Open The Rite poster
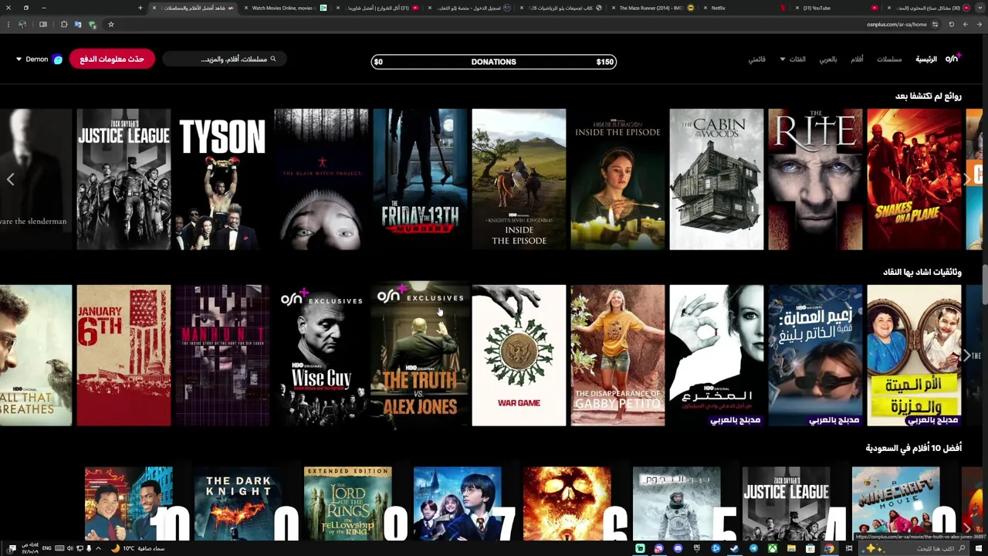The image size is (988, 556). (815, 179)
